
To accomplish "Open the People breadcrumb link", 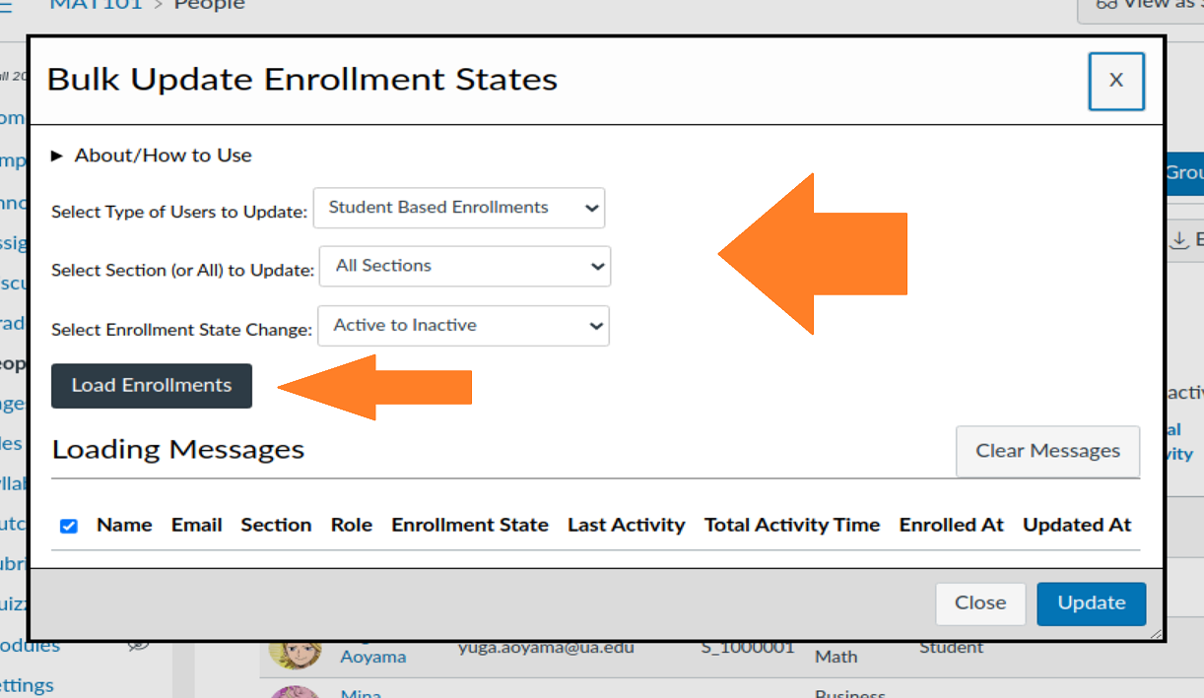I will [x=209, y=6].
